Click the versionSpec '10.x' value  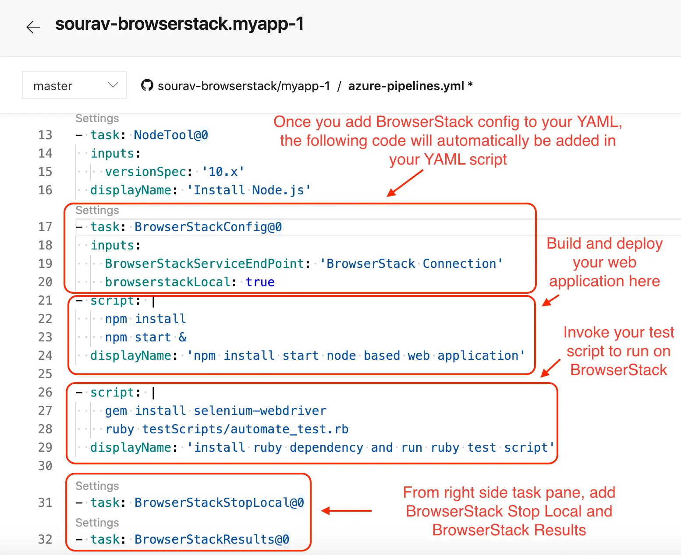coord(223,172)
